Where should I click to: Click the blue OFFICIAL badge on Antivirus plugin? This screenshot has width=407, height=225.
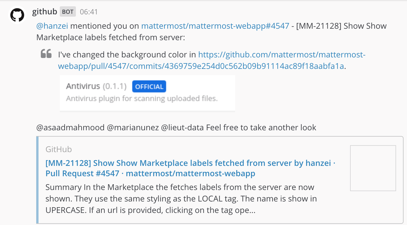click(x=149, y=86)
